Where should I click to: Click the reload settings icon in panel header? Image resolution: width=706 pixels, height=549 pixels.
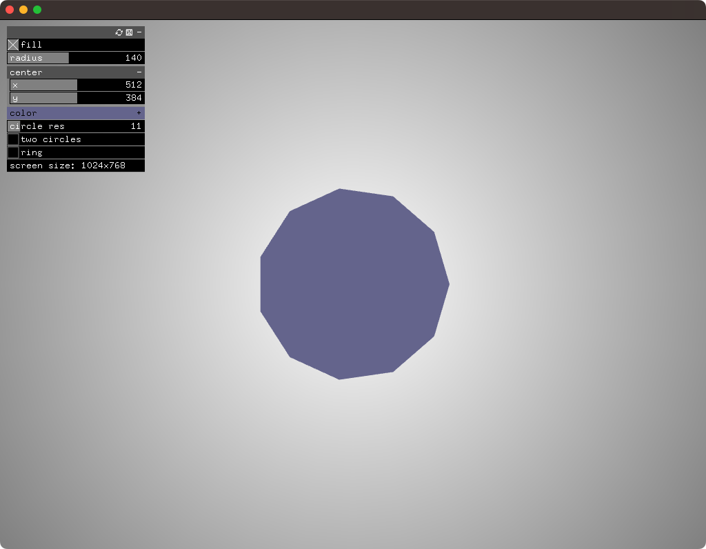[x=119, y=32]
